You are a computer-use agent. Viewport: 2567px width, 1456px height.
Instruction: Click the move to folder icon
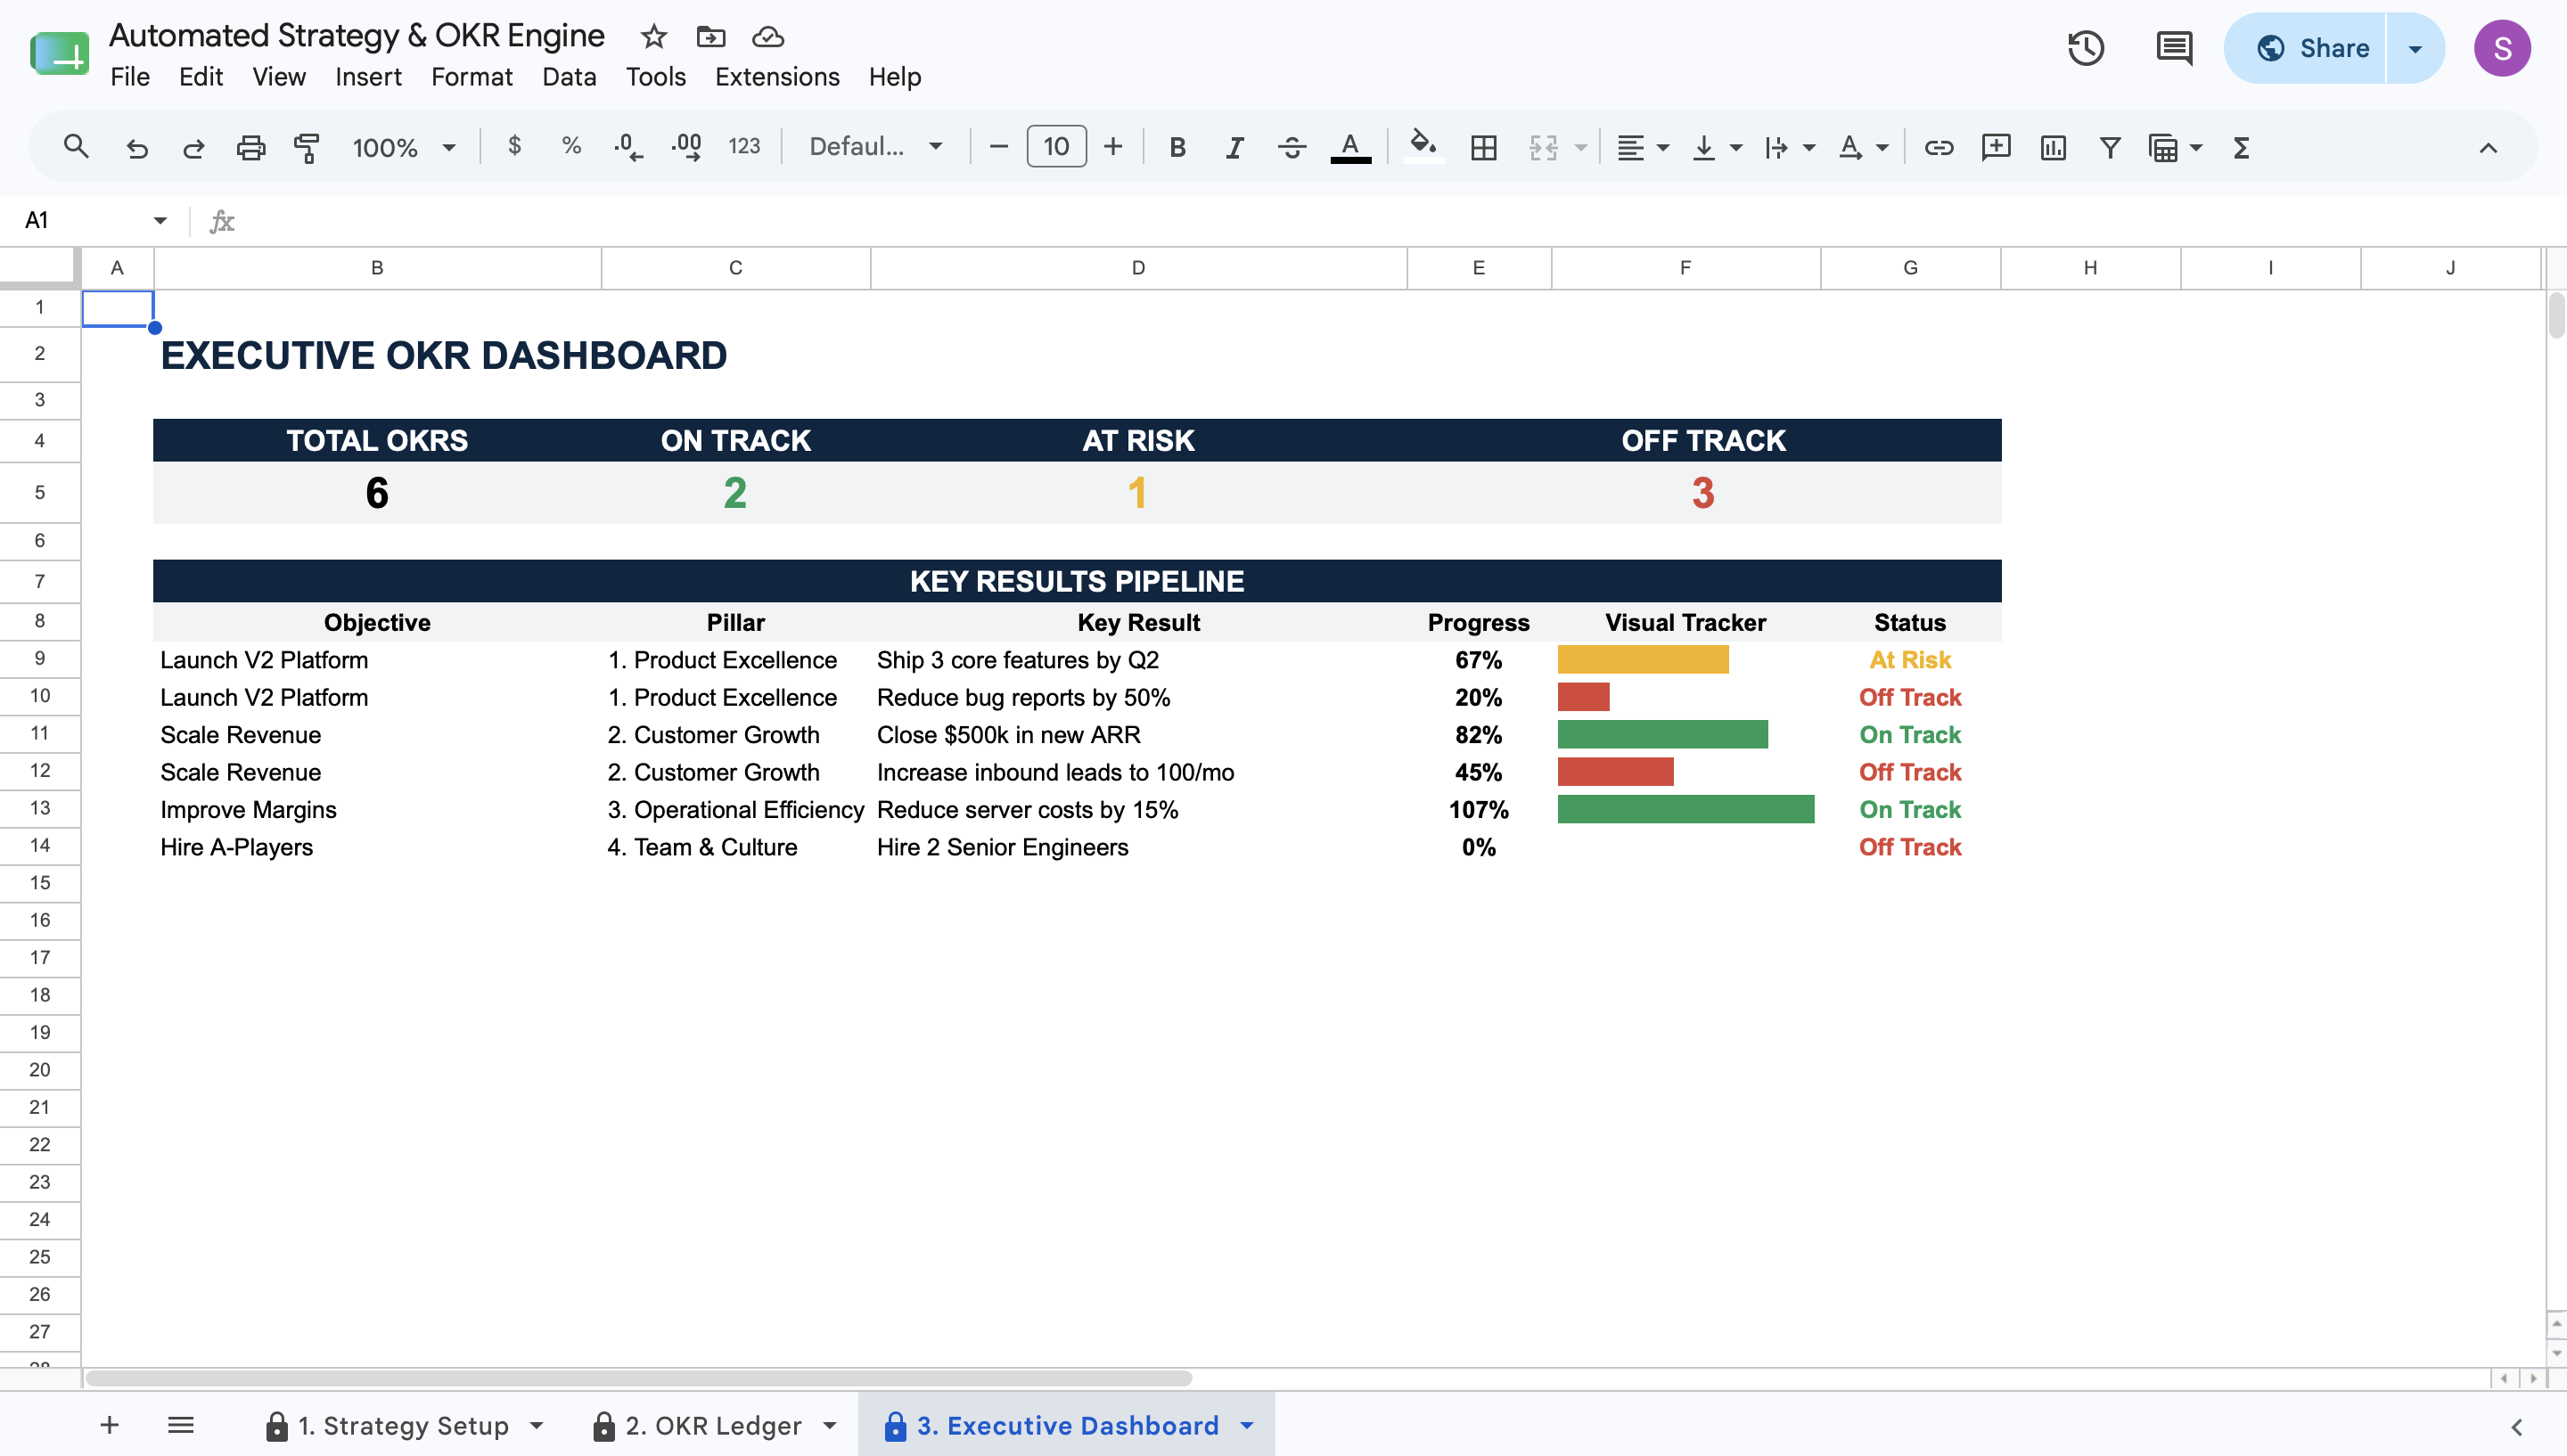pyautogui.click(x=710, y=37)
